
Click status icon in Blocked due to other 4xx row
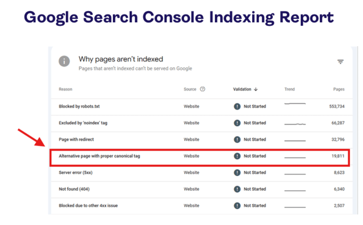(237, 206)
